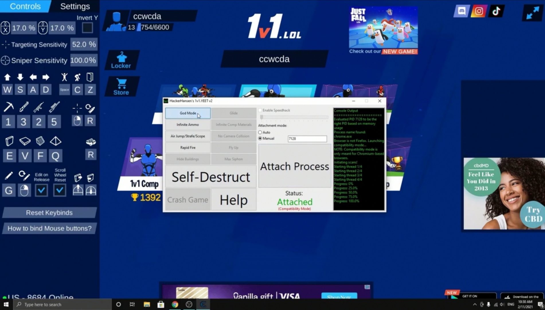Image resolution: width=545 pixels, height=310 pixels.
Task: Enable Rapid Fire
Action: pyautogui.click(x=188, y=148)
